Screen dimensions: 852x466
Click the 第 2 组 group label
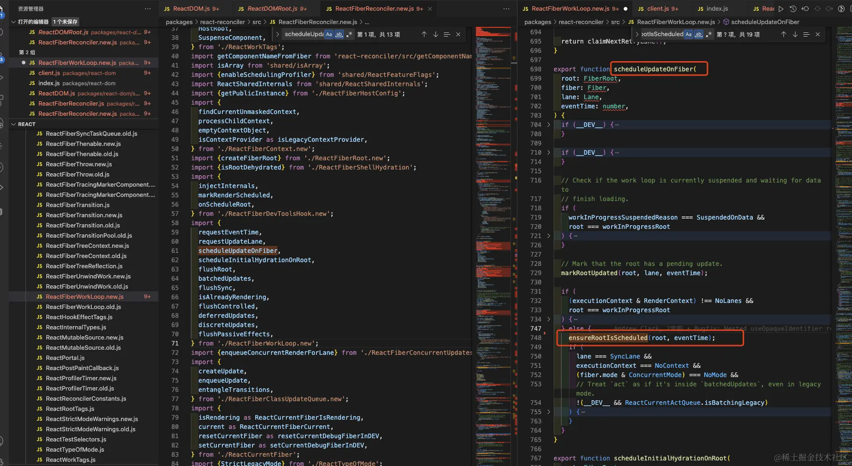click(27, 52)
